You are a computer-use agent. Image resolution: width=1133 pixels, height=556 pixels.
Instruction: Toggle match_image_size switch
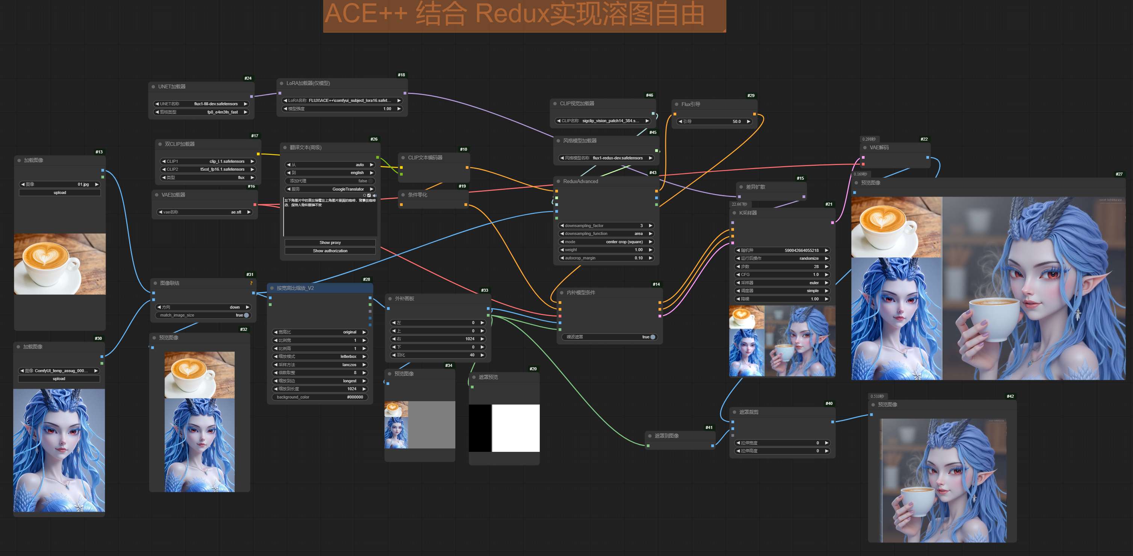[246, 315]
